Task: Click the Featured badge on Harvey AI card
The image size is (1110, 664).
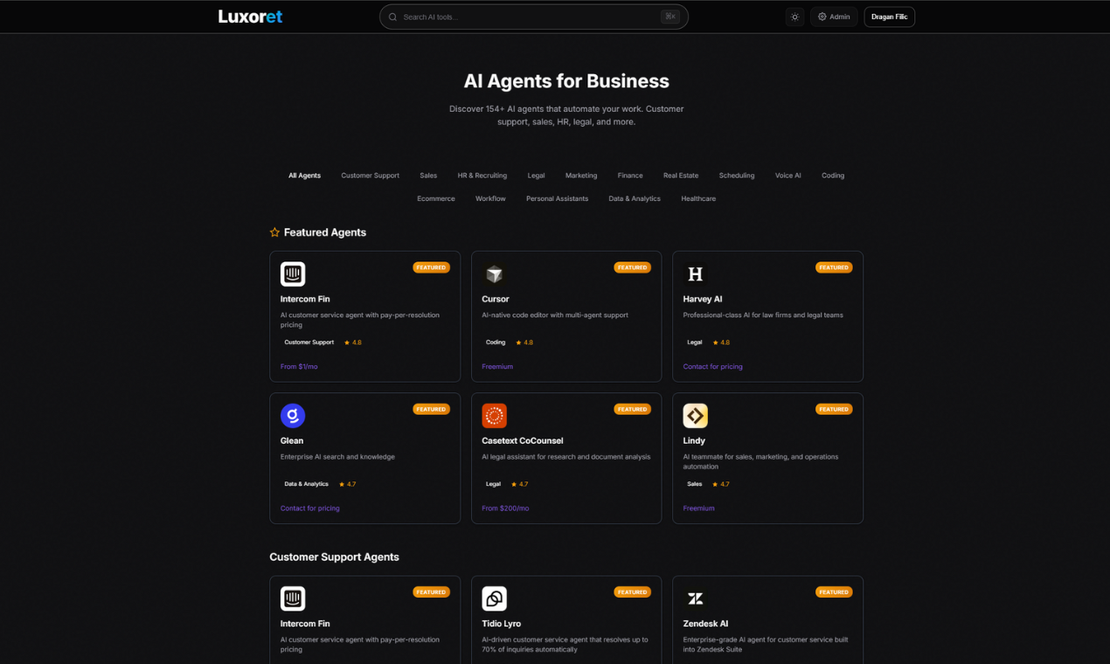Action: tap(834, 267)
